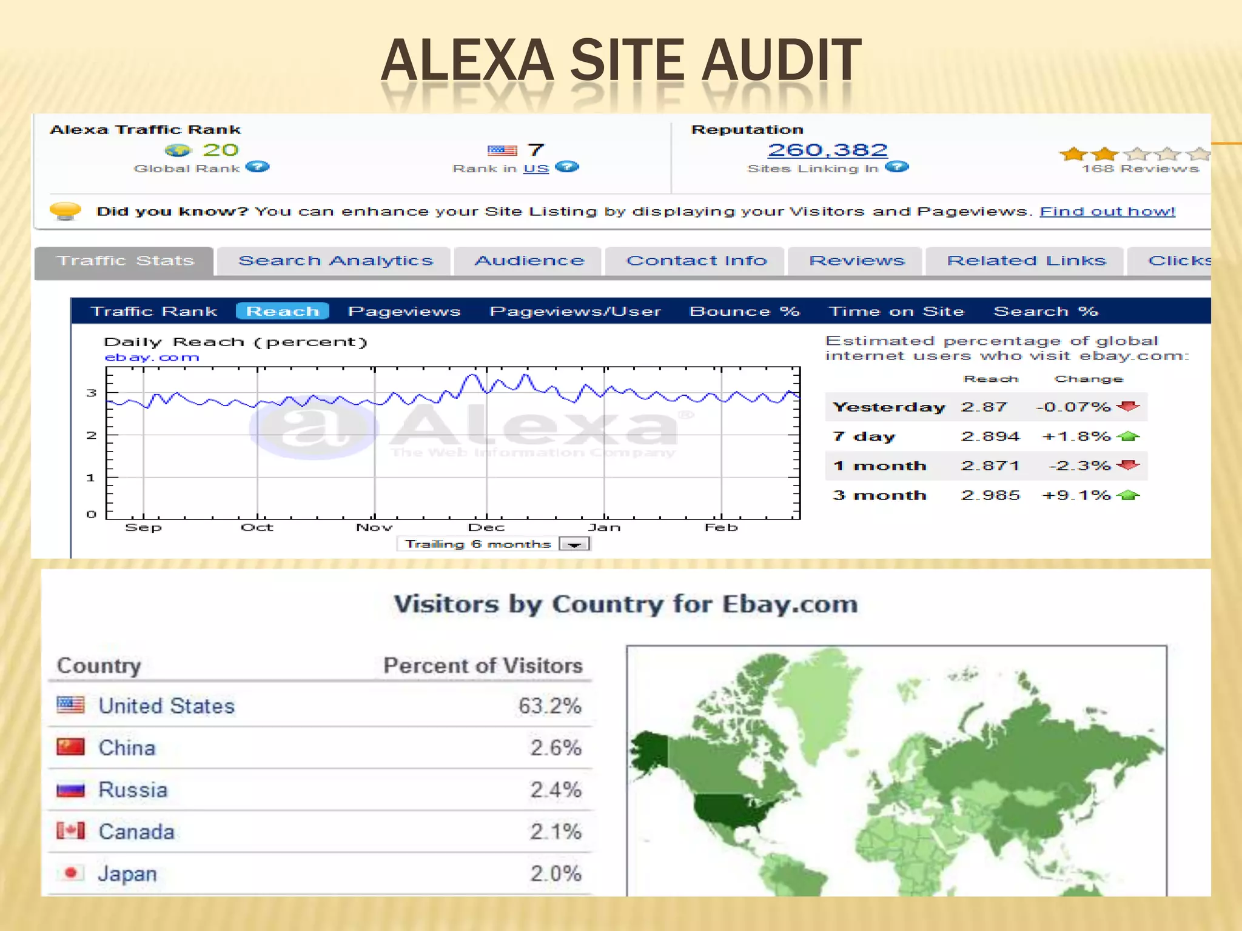Click the Canada country name
1242x931 pixels.
click(x=136, y=832)
